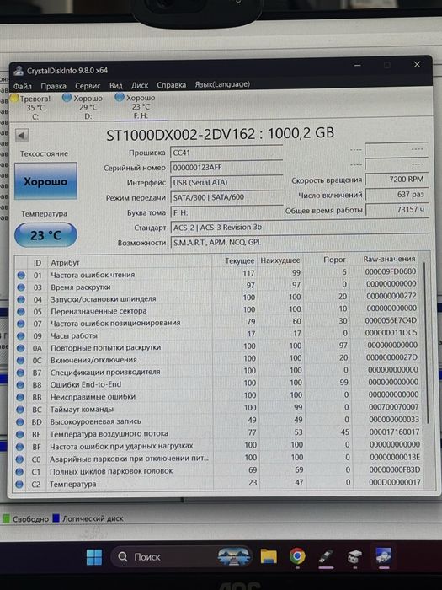Click the Интерфейс field USB (Serial ATA)
Viewport: 442px width, 590px height.
pos(226,183)
